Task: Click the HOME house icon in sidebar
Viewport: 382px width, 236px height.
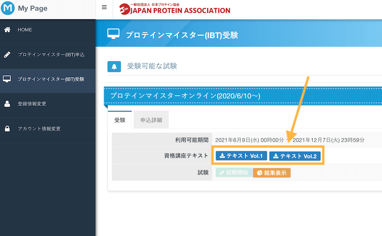Action: tap(7, 29)
